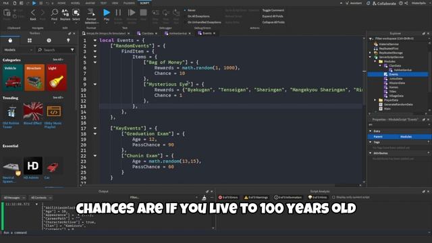Collapse the Data section in Properties

(371, 131)
